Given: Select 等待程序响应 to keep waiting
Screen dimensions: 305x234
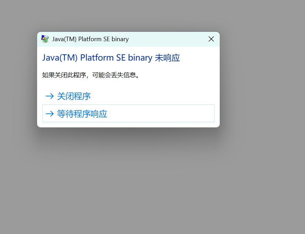Looking at the screenshot, I should (82, 114).
